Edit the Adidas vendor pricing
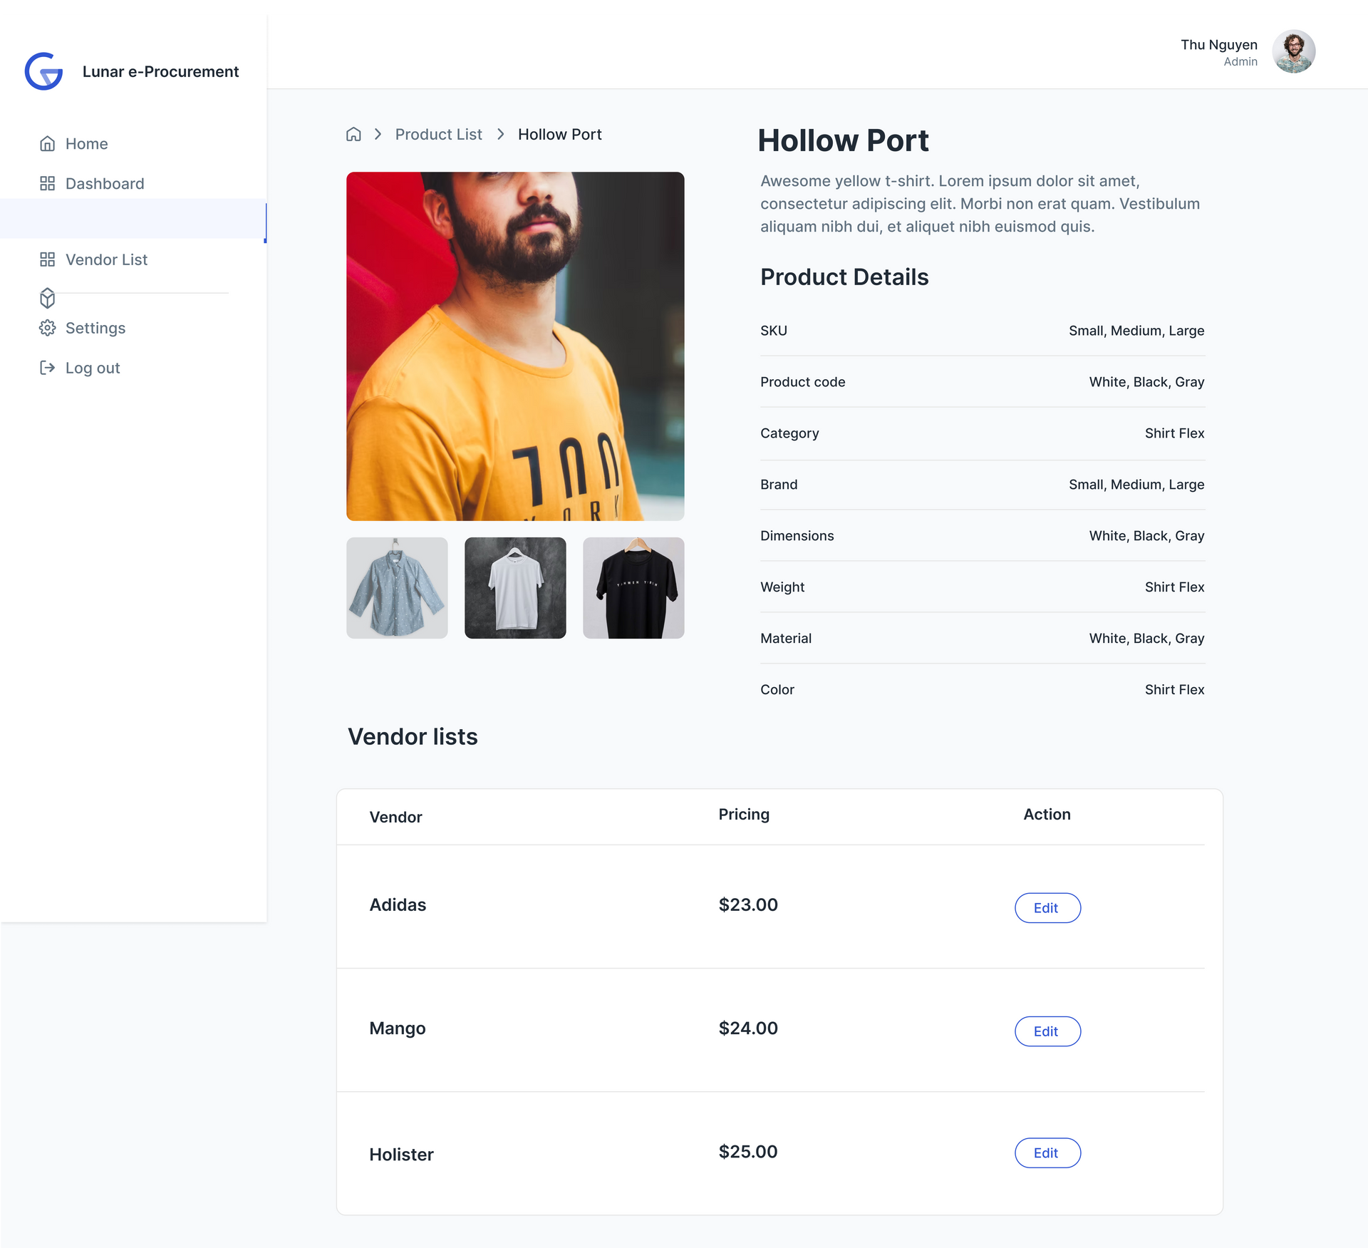The width and height of the screenshot is (1368, 1248). 1047,908
